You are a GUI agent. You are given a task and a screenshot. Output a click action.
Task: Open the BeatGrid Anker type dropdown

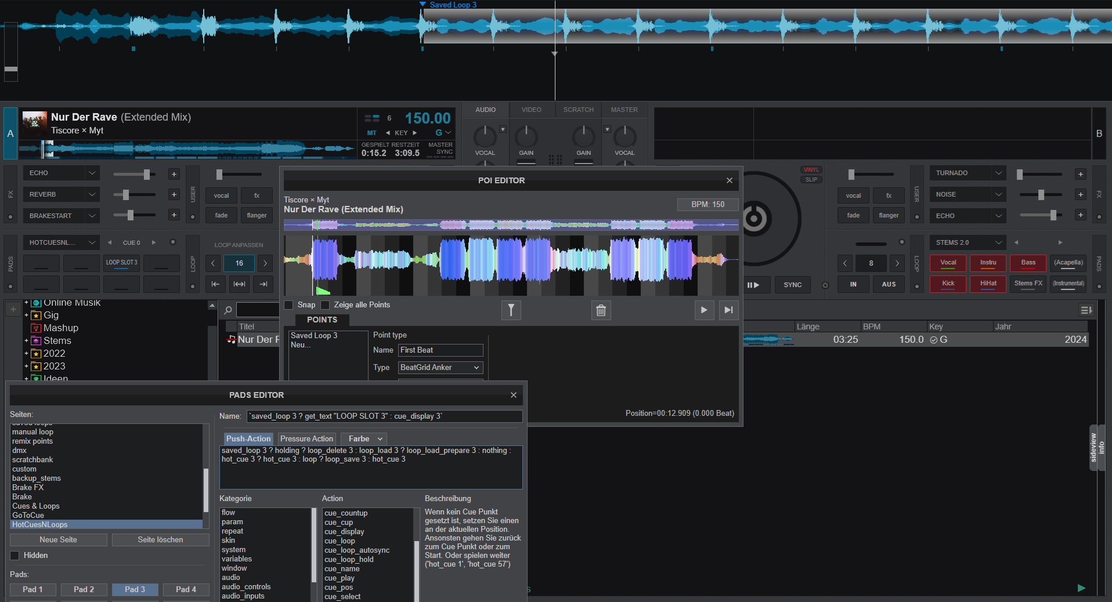[441, 368]
